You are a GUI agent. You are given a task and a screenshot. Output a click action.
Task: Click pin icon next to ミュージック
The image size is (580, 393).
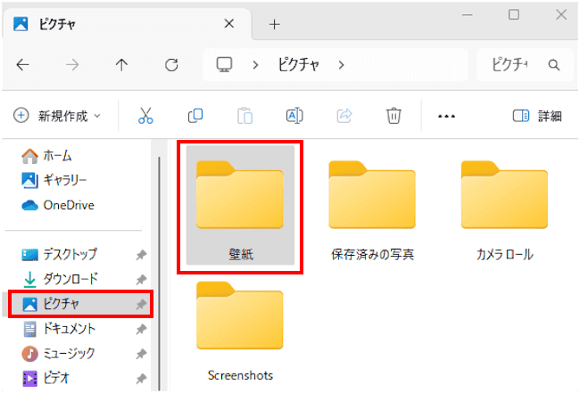141,354
